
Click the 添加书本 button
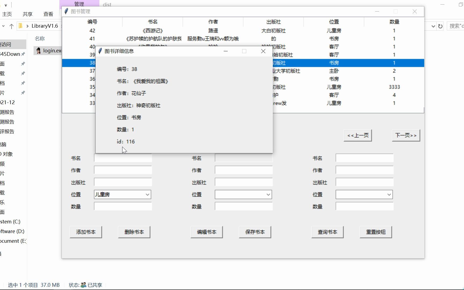point(86,232)
